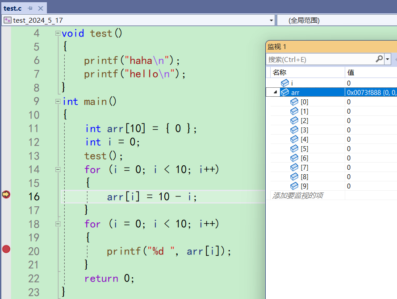Click on the return 0; statement
This screenshot has width=397, height=299.
click(109, 278)
